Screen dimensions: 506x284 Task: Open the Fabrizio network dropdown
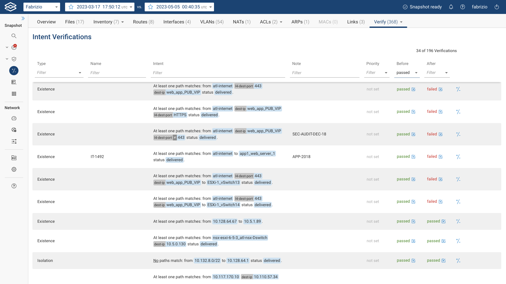[42, 7]
